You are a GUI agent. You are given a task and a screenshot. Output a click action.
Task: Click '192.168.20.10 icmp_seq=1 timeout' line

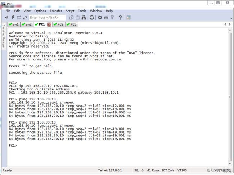[41, 103]
